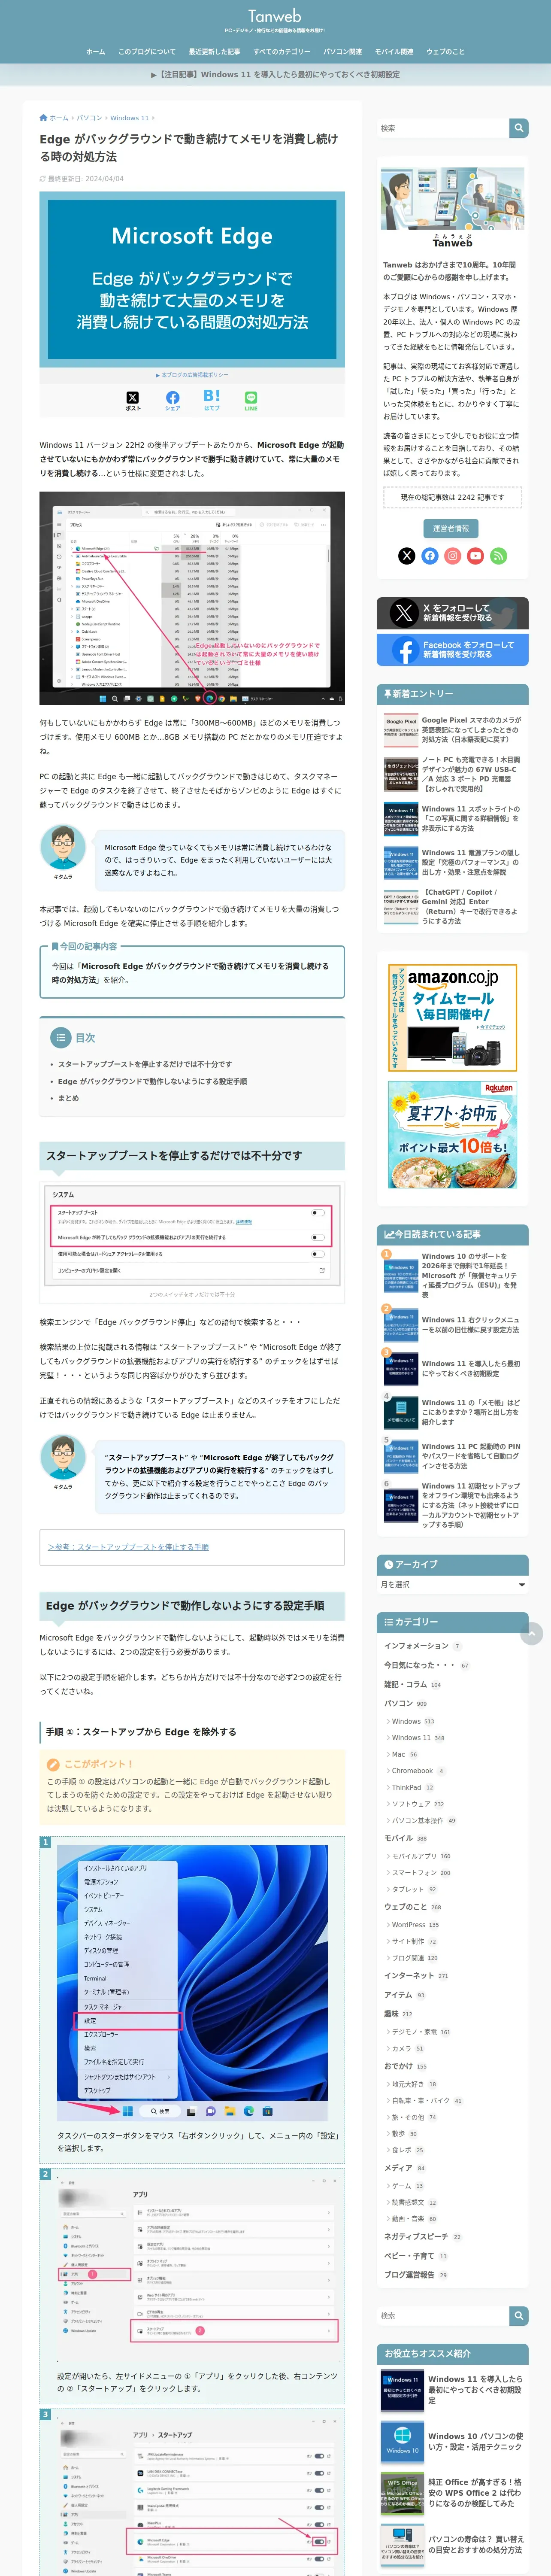Click the scroll-to-top arrow button
This screenshot has width=551, height=2576.
click(532, 1633)
